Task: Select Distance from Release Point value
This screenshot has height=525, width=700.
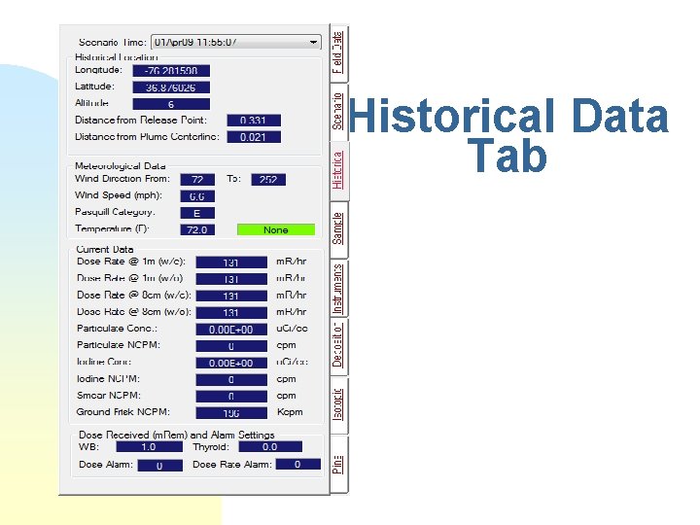Action: coord(254,121)
